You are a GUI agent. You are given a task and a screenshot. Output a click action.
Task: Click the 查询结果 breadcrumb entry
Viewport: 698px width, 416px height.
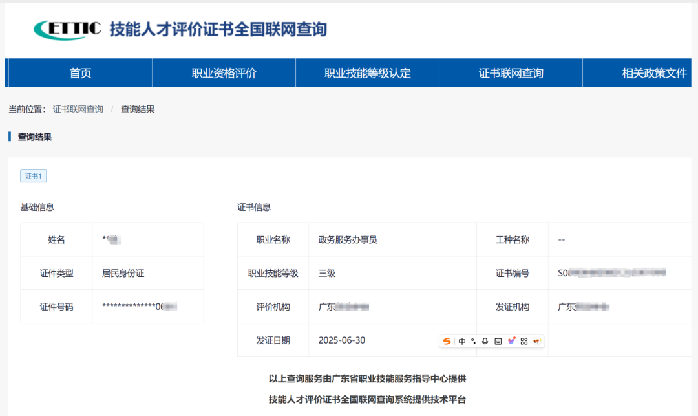click(x=136, y=109)
